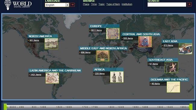Click the red arrow beside the language selector
The height and width of the screenshot is (110, 196).
(72, 5)
